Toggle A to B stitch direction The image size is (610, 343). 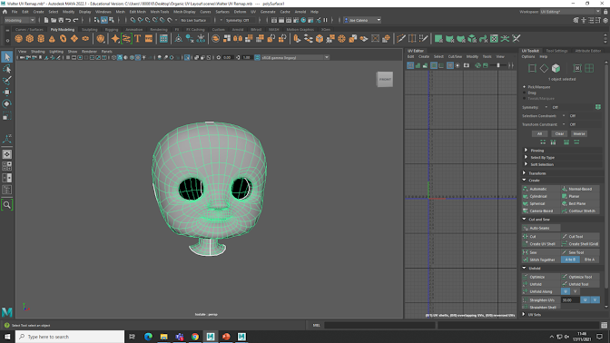click(570, 260)
